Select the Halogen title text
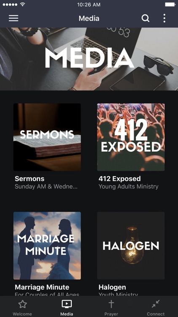Image resolution: width=178 pixels, height=317 pixels. tap(112, 287)
